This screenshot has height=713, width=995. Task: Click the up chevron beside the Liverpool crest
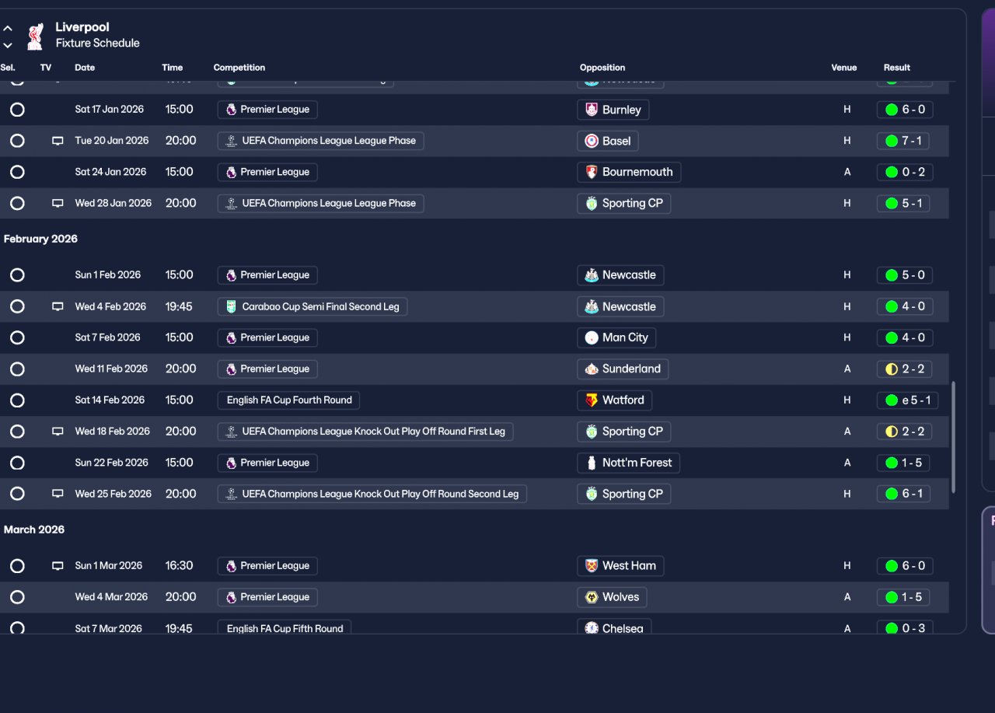[8, 29]
